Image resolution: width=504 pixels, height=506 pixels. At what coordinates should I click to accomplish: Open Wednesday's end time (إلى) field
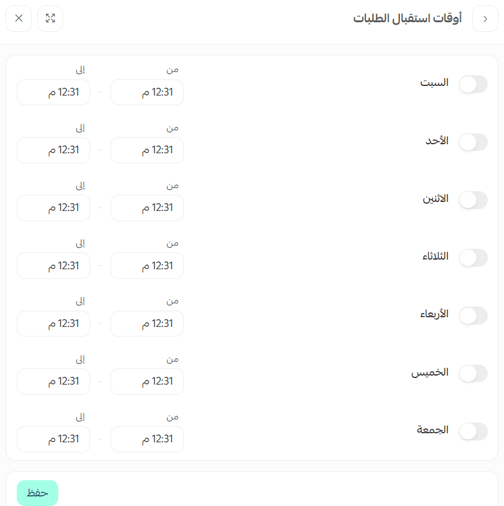point(53,323)
